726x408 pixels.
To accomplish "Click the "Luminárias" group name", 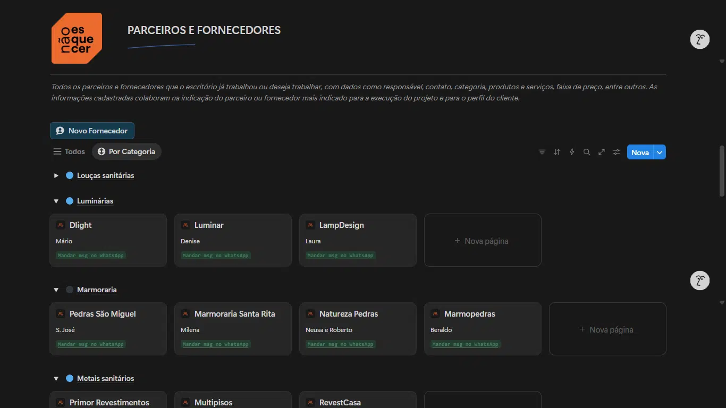I will [x=95, y=201].
